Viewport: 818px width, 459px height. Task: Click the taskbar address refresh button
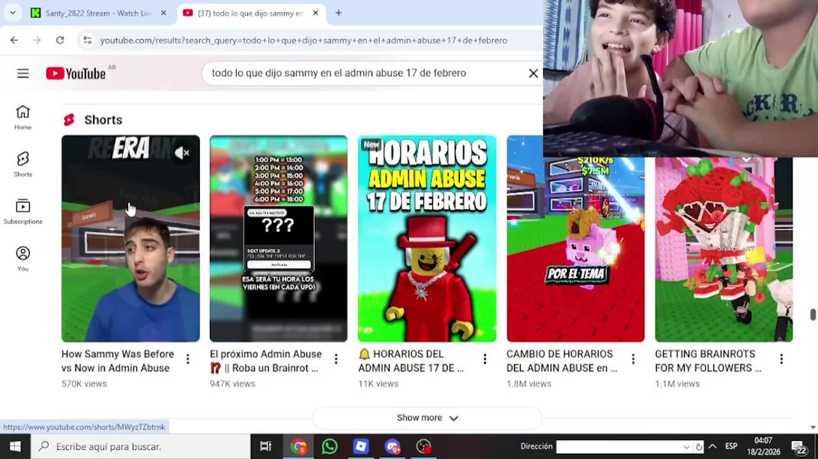tap(699, 447)
